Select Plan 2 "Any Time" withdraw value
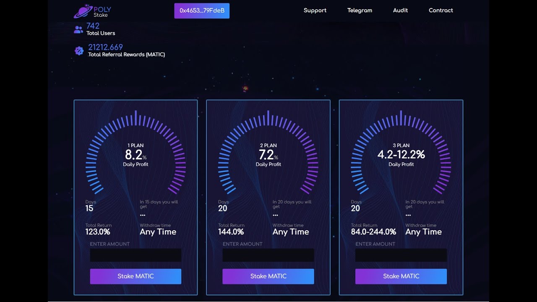Viewport: 537px width, 302px height. pyautogui.click(x=291, y=232)
